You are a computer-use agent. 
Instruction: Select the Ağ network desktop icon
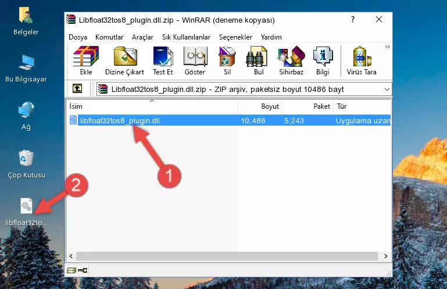(26, 116)
